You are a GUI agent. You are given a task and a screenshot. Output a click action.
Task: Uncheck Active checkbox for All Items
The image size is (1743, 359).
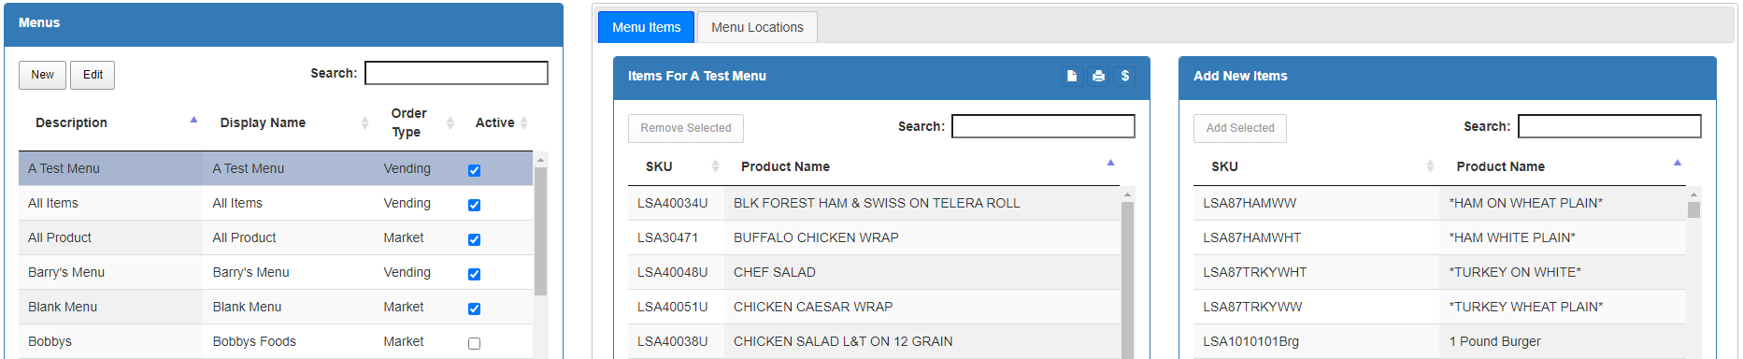click(x=474, y=205)
